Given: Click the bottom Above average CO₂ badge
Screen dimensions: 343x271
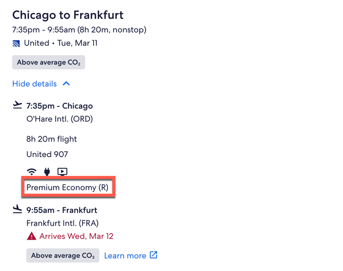Looking at the screenshot, I should click(x=63, y=255).
